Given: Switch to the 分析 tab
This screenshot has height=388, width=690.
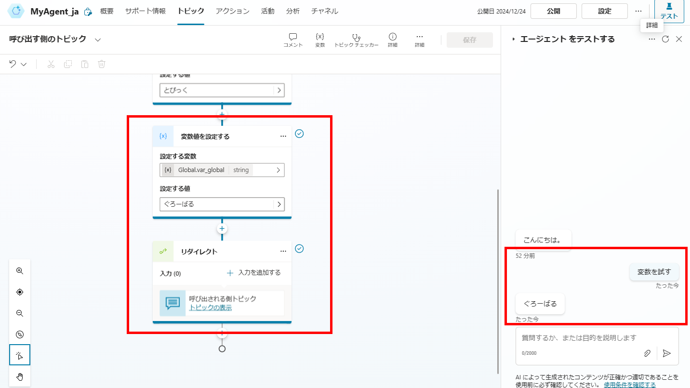Looking at the screenshot, I should coord(292,11).
